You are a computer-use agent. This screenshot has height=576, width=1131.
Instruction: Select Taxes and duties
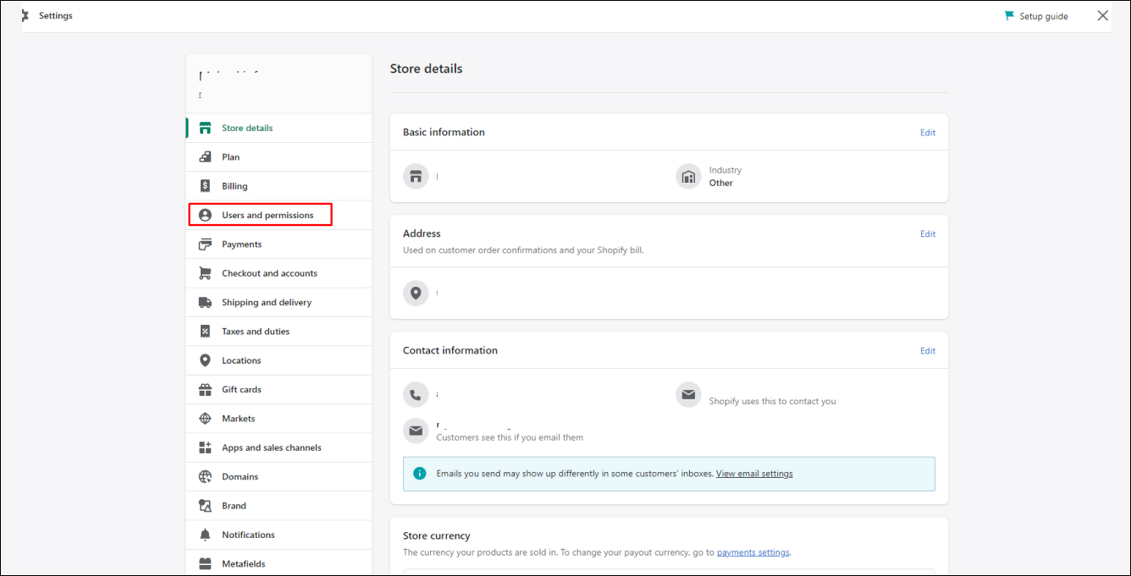coord(279,332)
